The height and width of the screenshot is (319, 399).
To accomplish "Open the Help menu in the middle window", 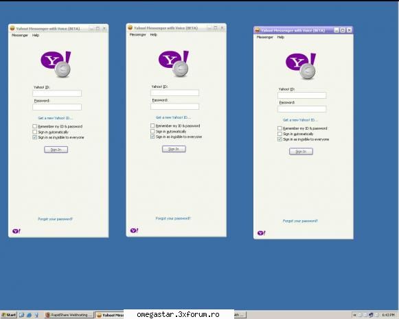I will [x=153, y=34].
